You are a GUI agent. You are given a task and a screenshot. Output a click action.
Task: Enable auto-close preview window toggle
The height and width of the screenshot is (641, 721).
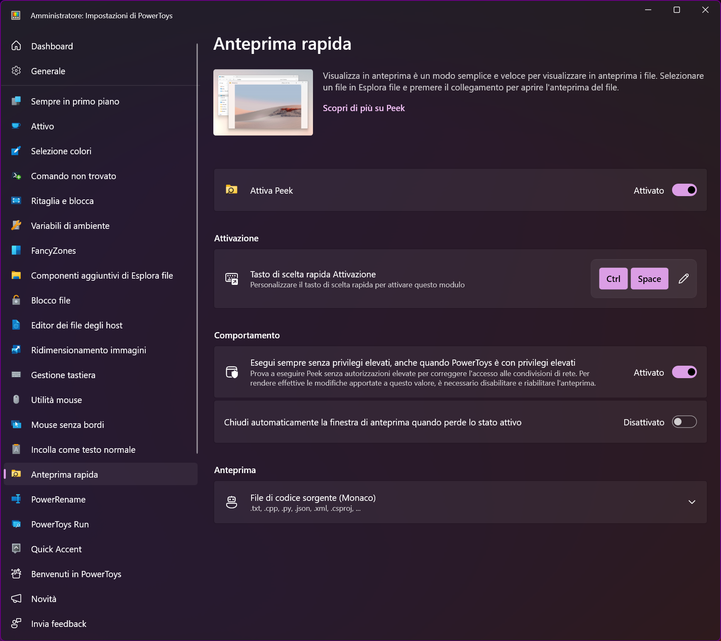coord(684,422)
